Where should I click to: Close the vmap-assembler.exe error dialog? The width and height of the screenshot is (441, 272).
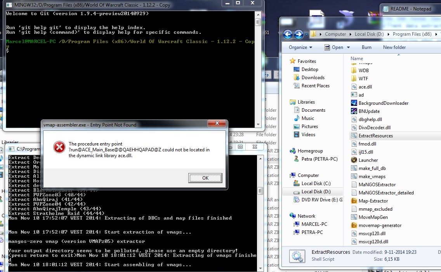pos(217,123)
